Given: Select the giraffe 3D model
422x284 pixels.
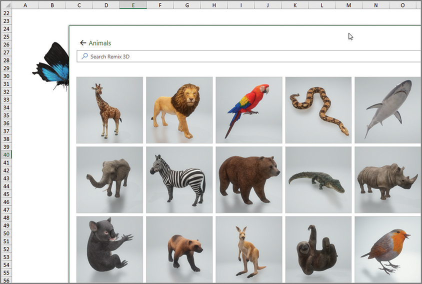Looking at the screenshot, I should coord(109,110).
